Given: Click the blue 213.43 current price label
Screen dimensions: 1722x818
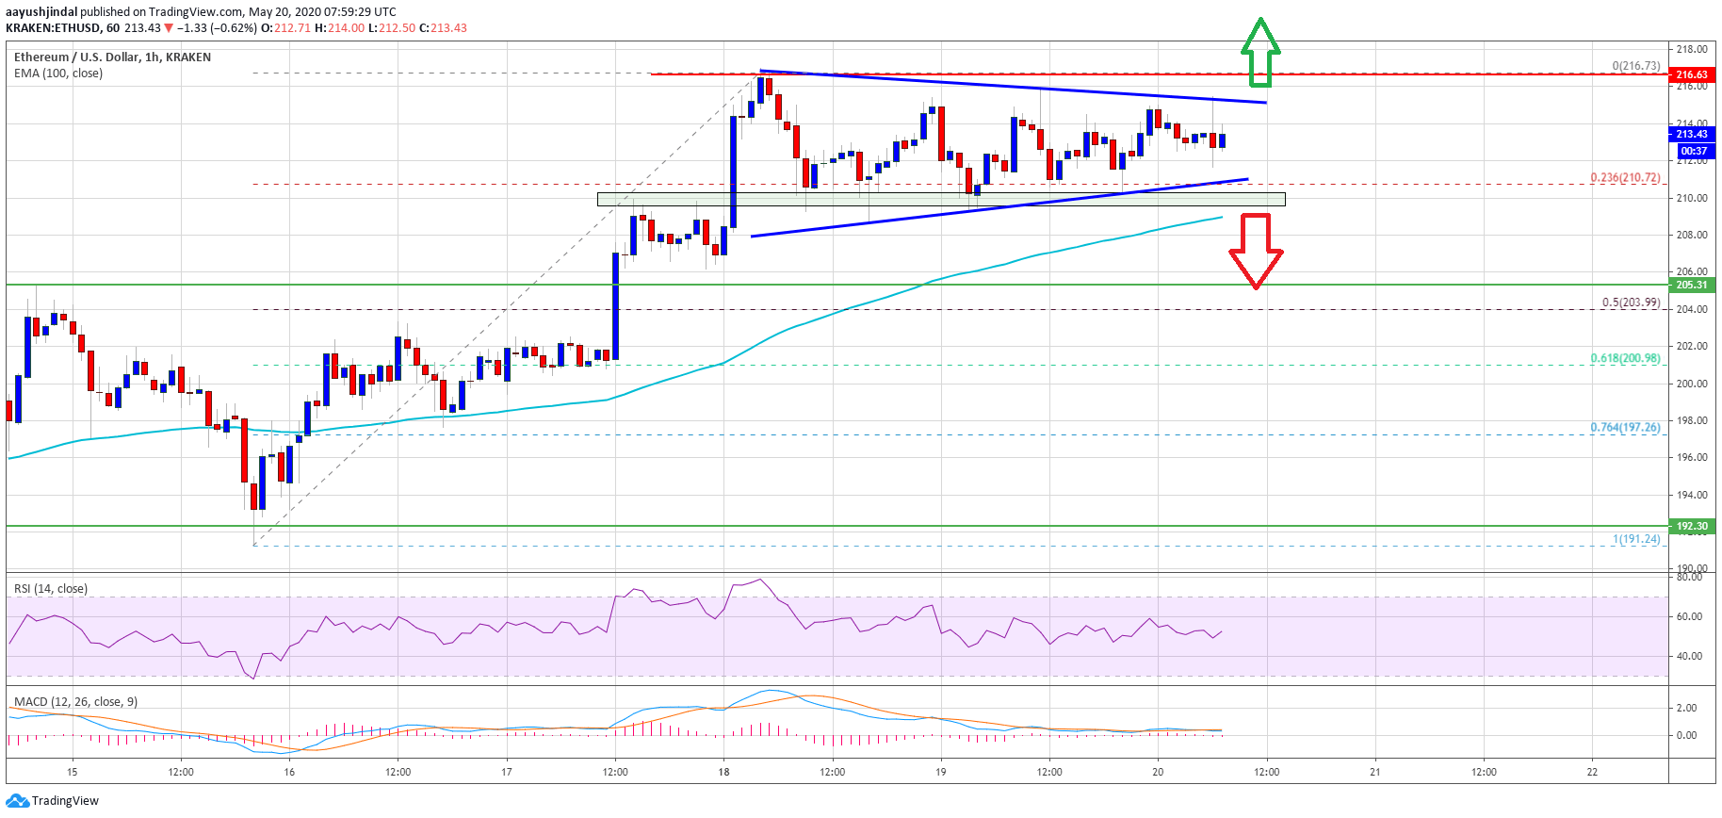Looking at the screenshot, I should 1692,135.
